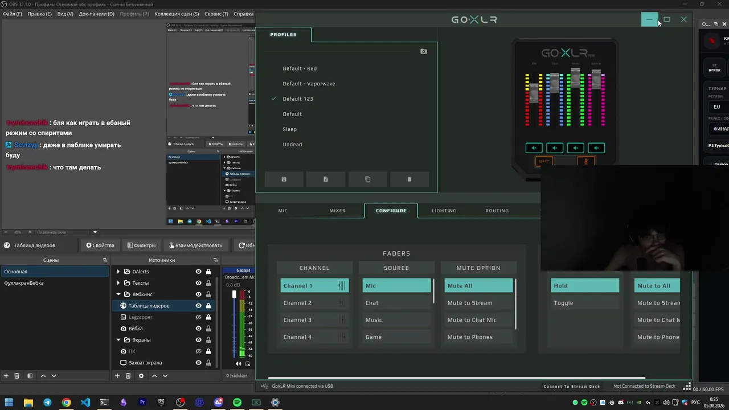
Task: Click the GoXLR horizontal scrollbar
Action: coord(457,378)
